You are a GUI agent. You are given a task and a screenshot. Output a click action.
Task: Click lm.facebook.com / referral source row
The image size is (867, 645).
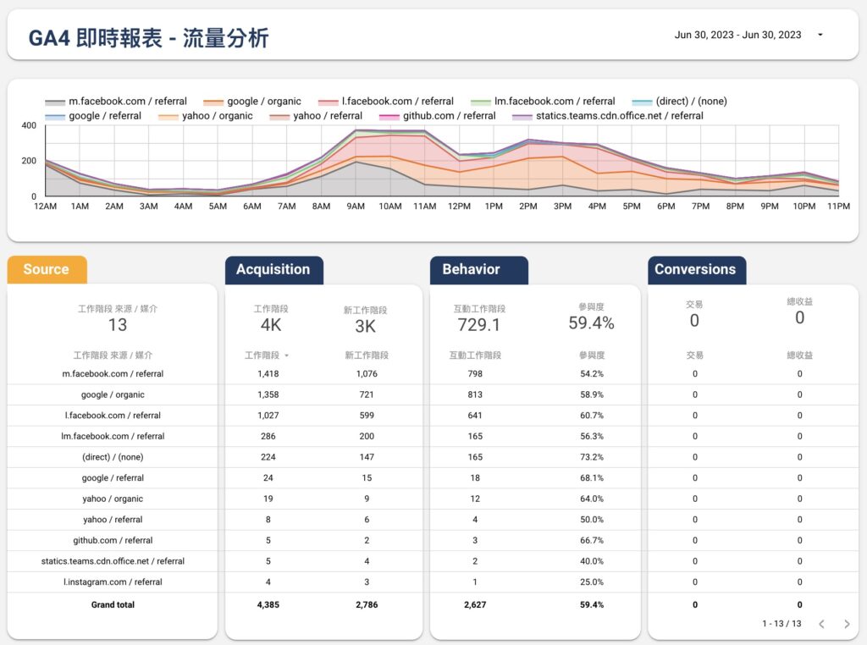[x=113, y=436]
